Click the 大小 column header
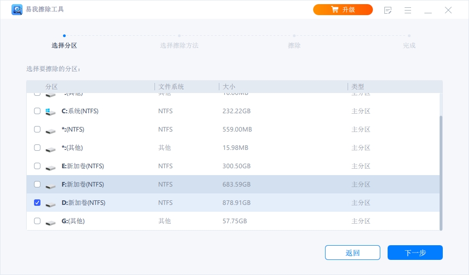 pyautogui.click(x=229, y=87)
